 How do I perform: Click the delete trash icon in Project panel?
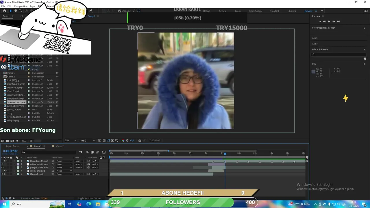31,141
